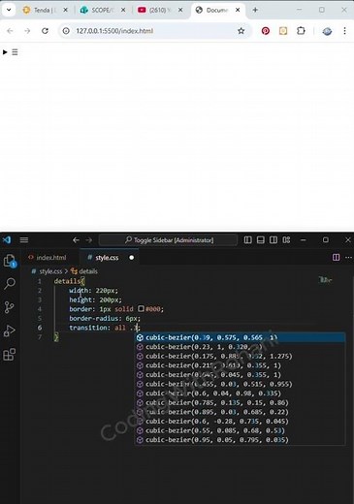This screenshot has width=354, height=504.
Task: Click the #000 color swatch in border line
Action: pyautogui.click(x=141, y=308)
